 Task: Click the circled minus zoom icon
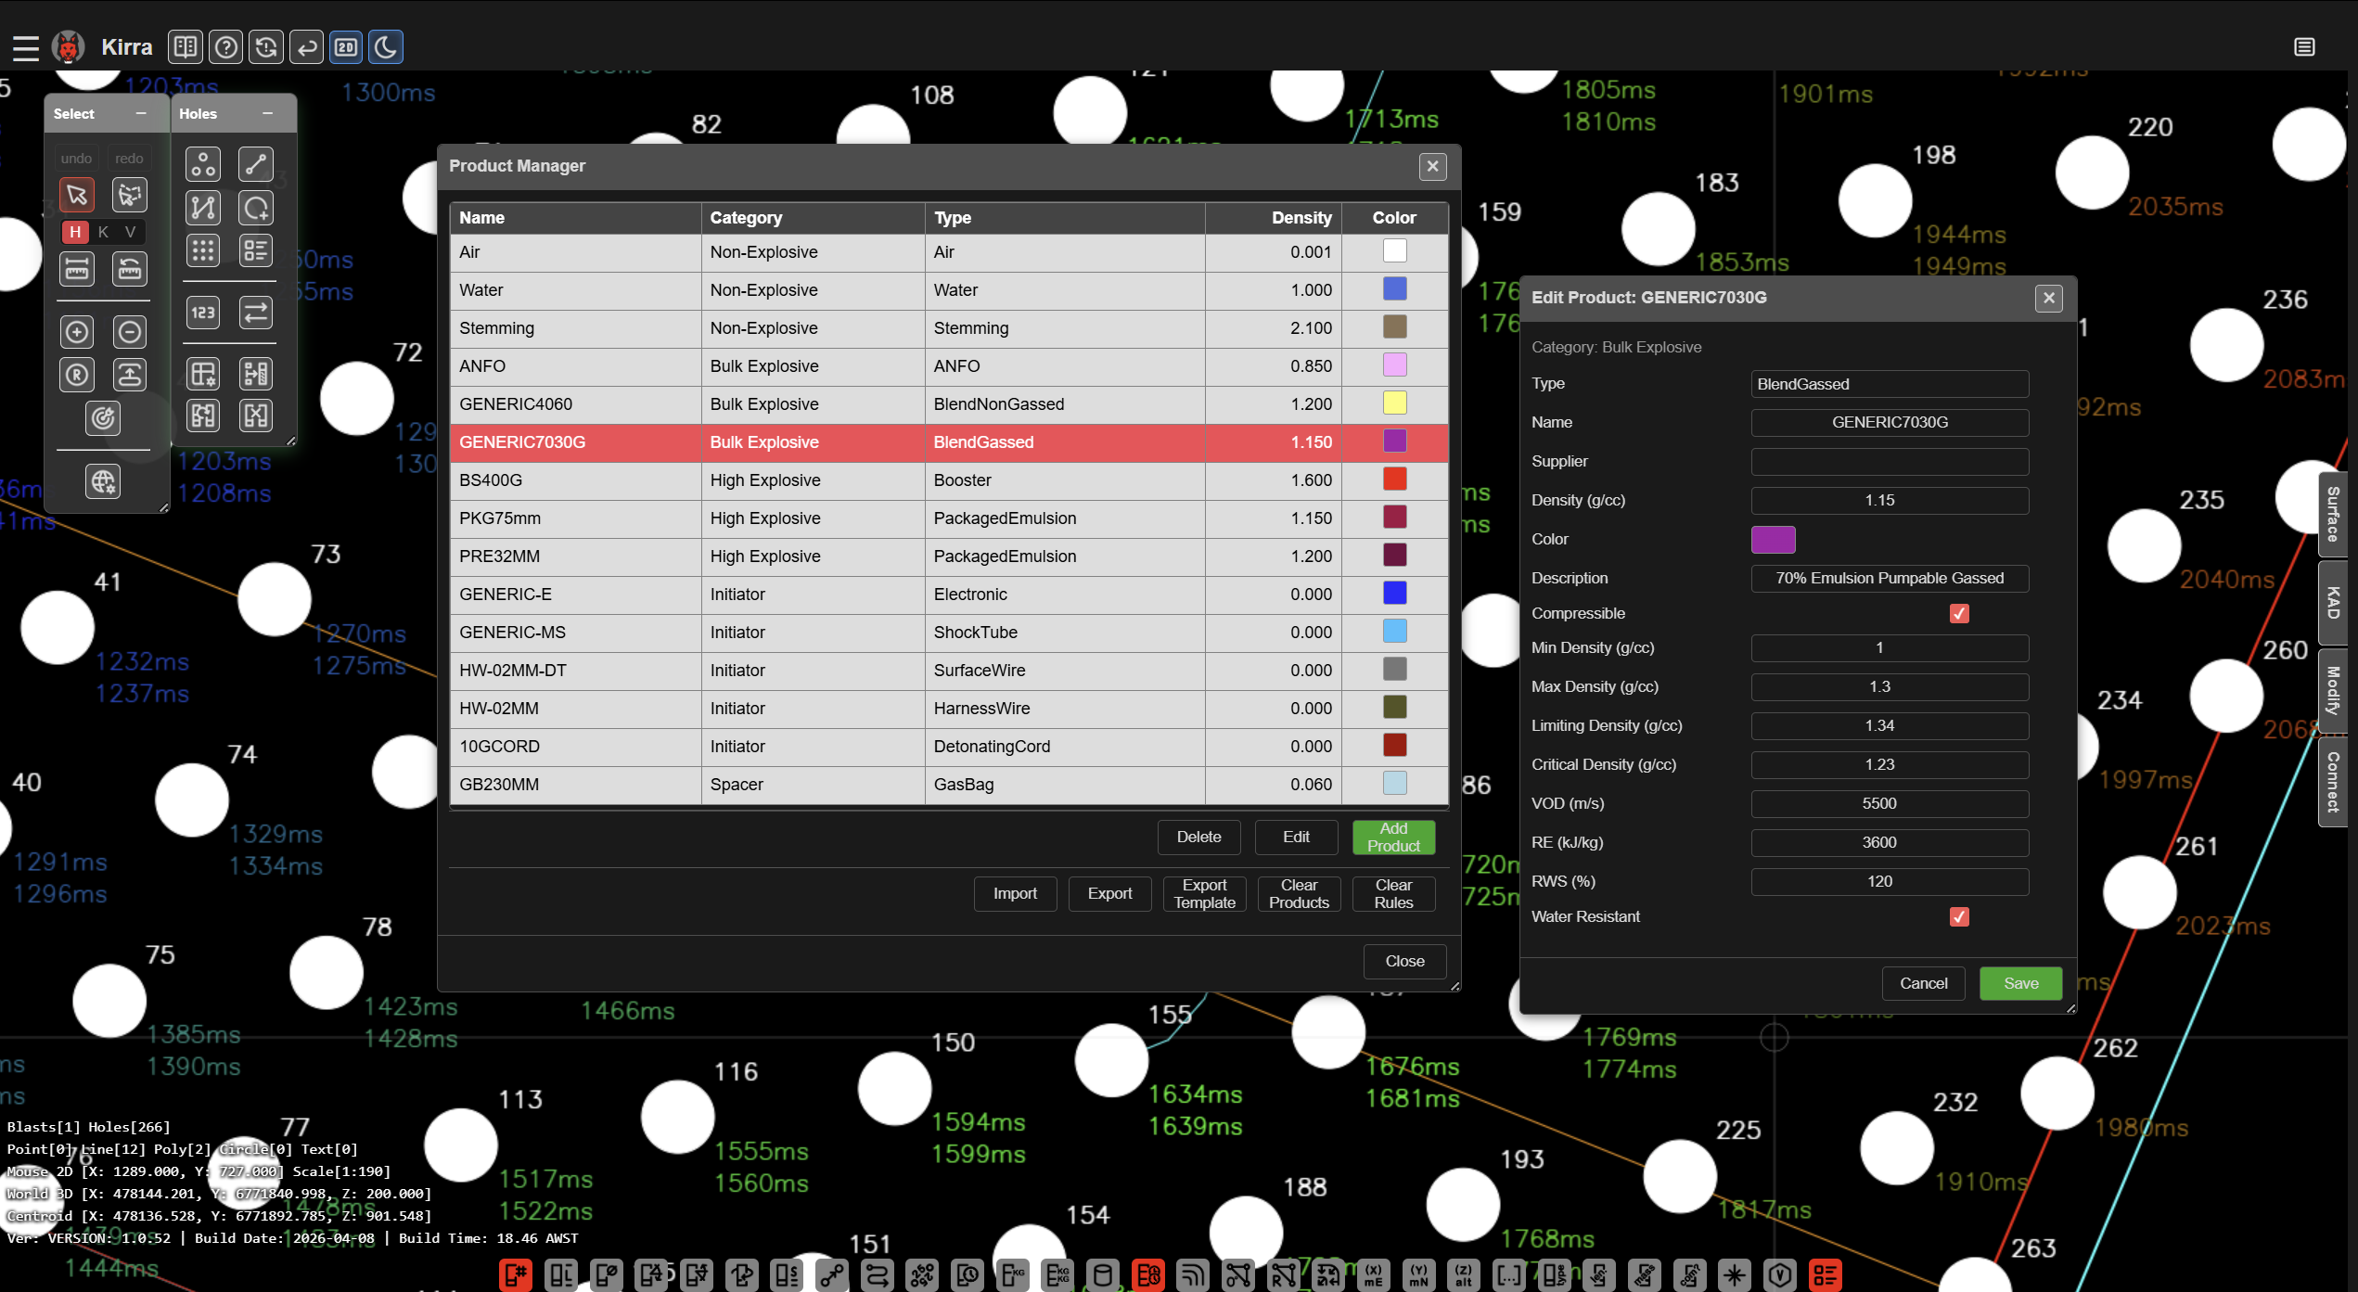(130, 332)
